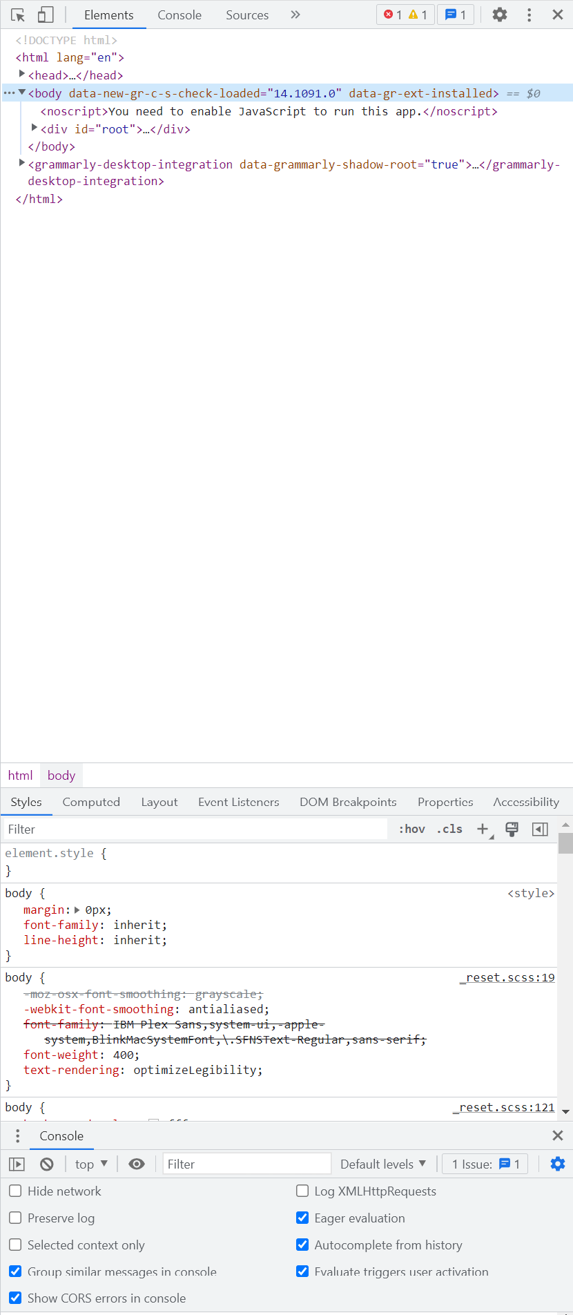Show the computed styles sidebar icon
This screenshot has width=573, height=1315.
coord(540,829)
